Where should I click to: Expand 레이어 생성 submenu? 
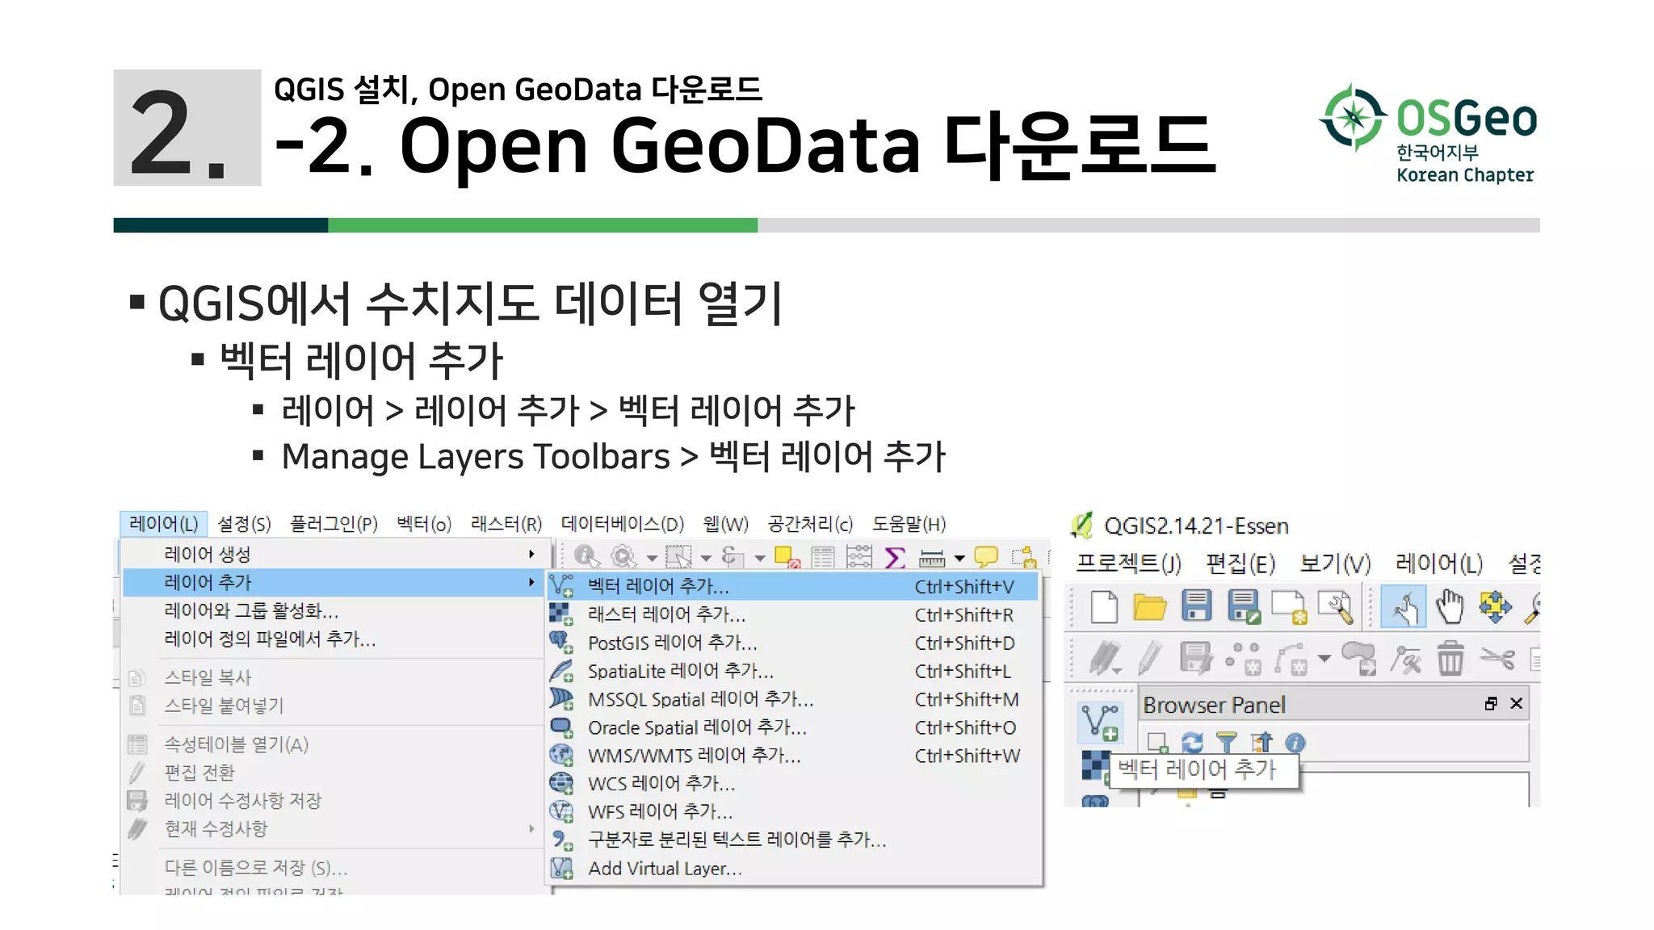click(333, 555)
